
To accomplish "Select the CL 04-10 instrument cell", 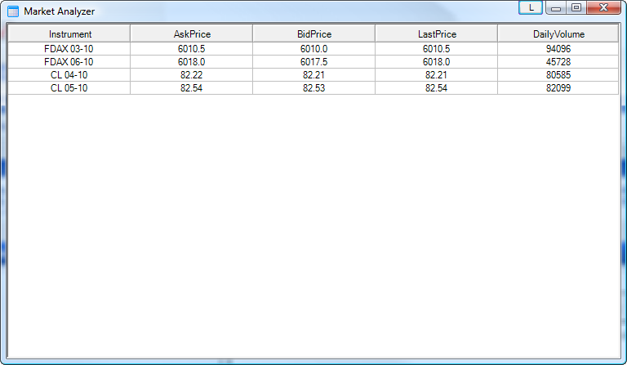I will [69, 75].
